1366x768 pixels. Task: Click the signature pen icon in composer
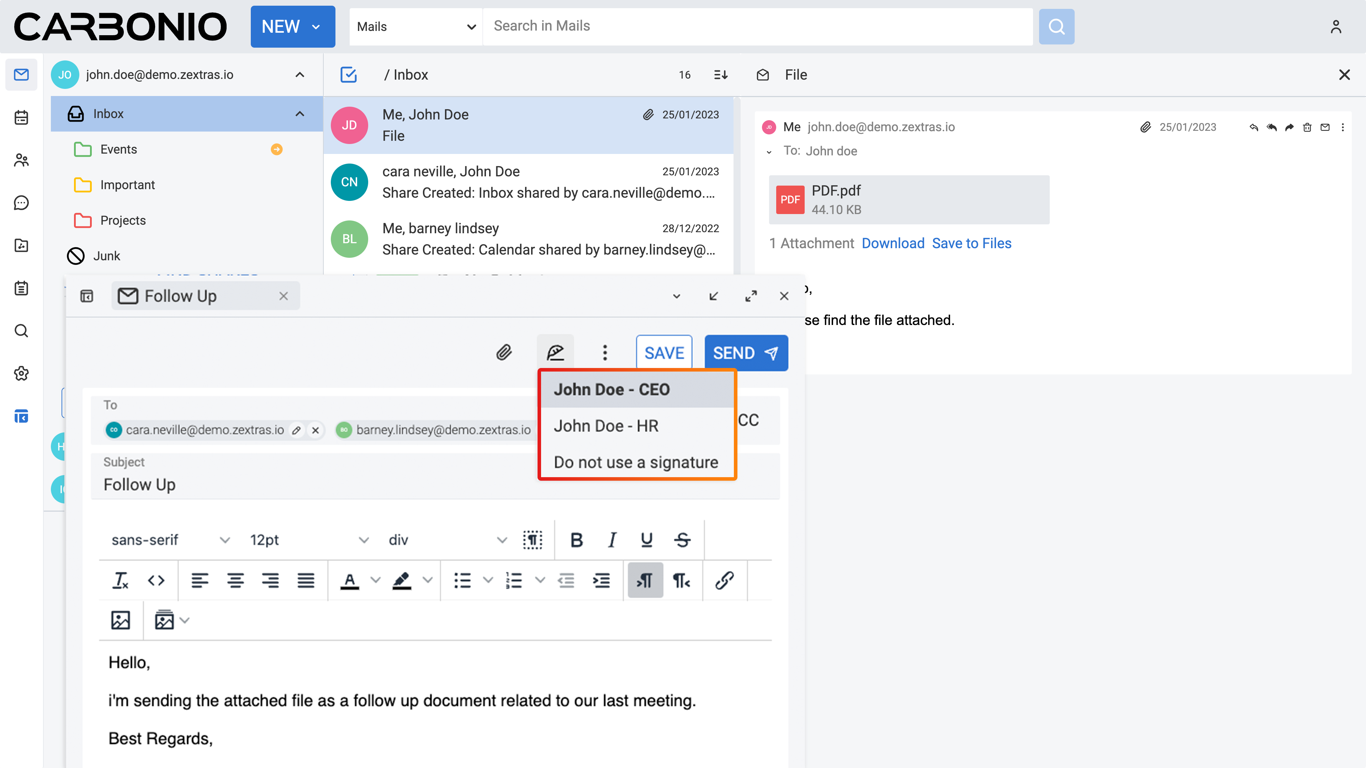[555, 352]
